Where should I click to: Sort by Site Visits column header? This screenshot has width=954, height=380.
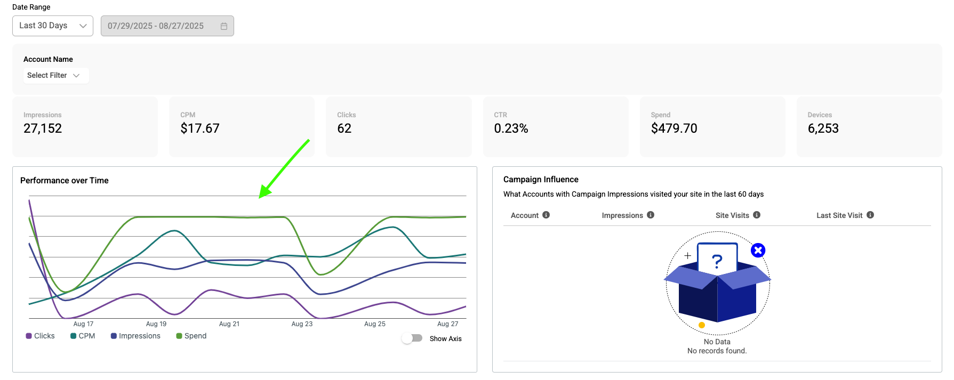732,215
